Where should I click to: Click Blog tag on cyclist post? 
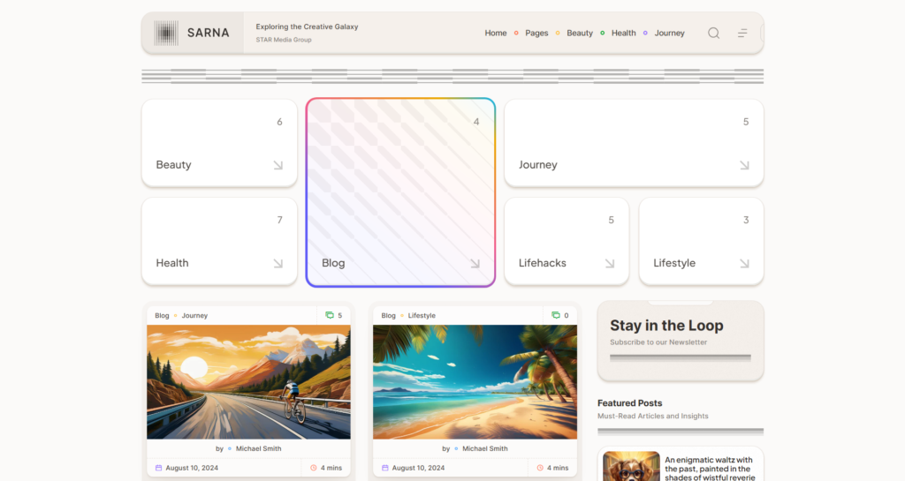(x=162, y=316)
